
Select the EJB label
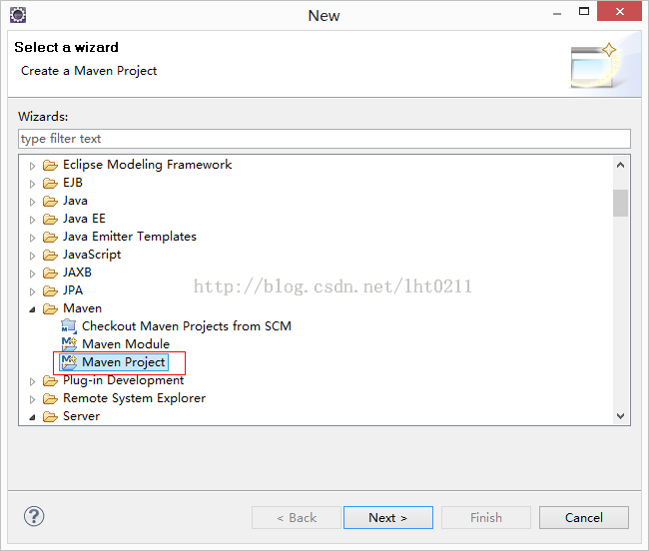pos(73,183)
